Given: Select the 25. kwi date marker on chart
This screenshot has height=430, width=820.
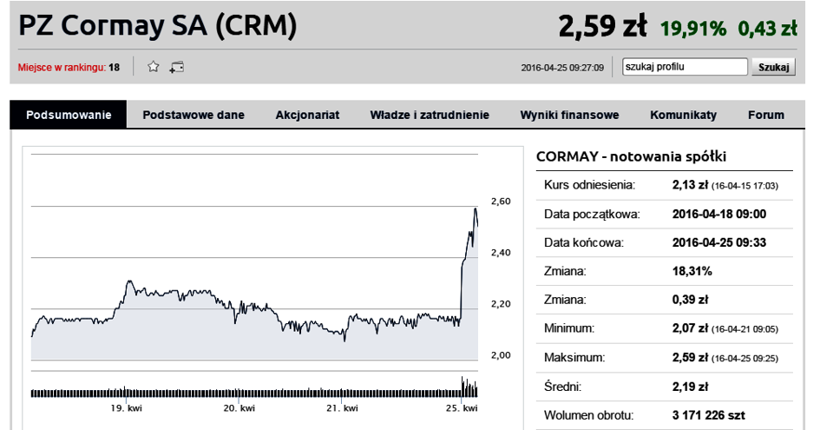Looking at the screenshot, I should (x=462, y=408).
